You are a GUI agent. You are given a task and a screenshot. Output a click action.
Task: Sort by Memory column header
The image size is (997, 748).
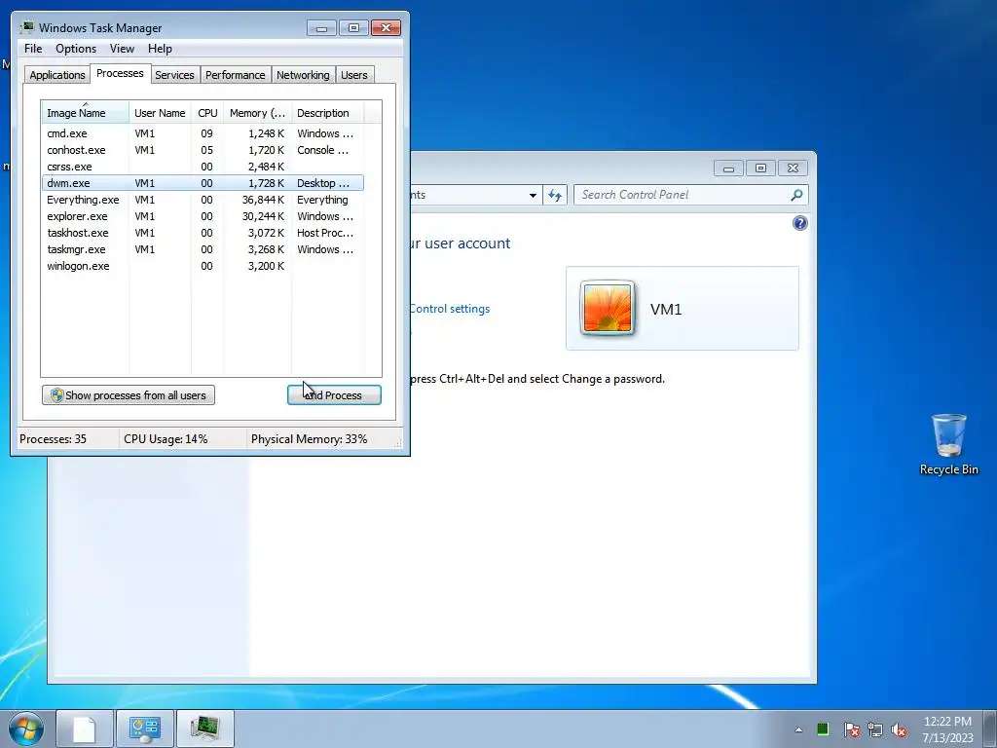257,113
